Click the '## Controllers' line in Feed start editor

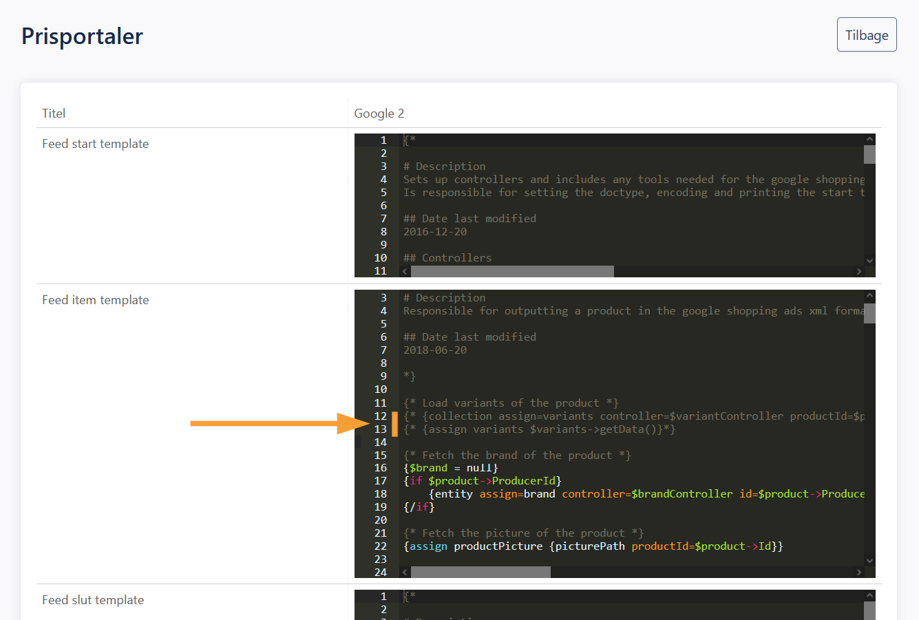447,258
